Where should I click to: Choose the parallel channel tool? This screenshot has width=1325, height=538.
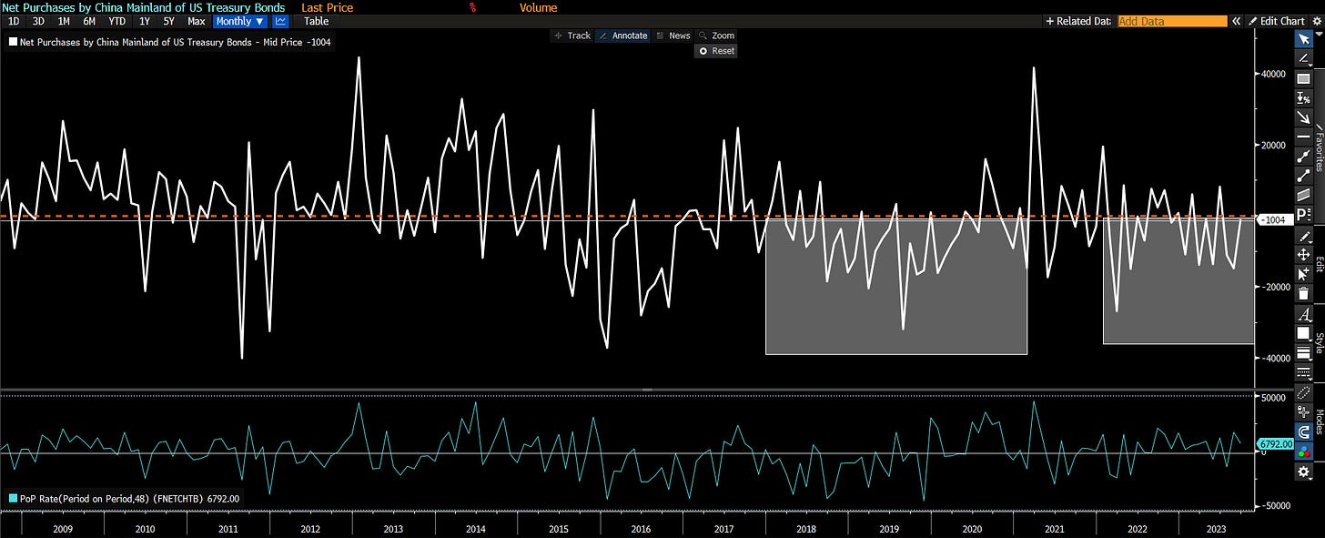[x=1303, y=195]
